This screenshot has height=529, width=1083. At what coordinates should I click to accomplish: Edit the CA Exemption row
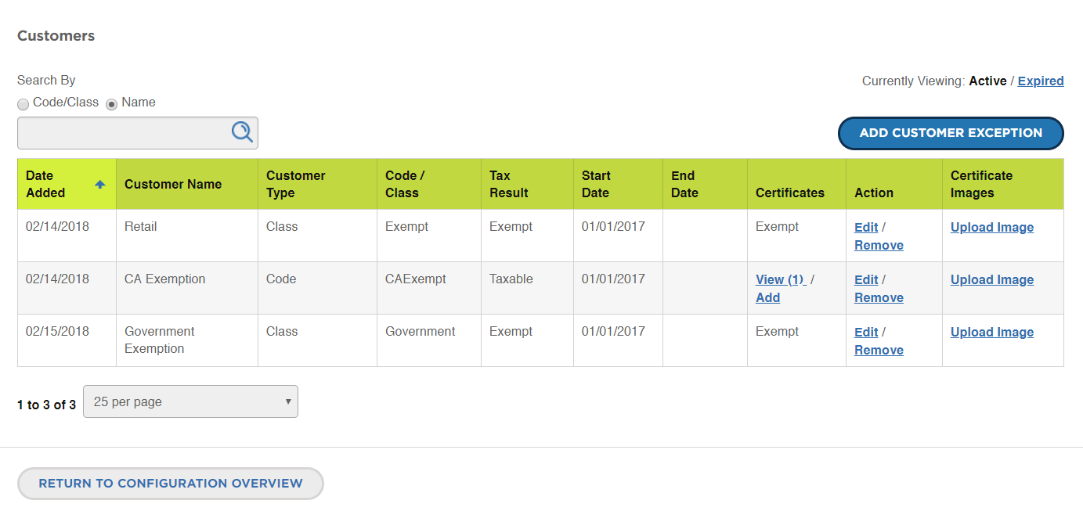(x=866, y=279)
